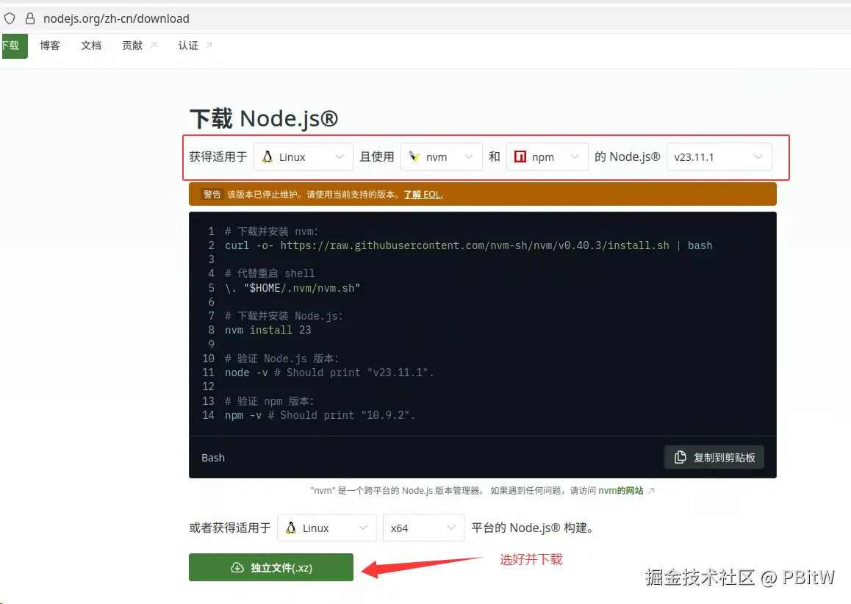851x604 pixels.
Task: Open the 博客 navigation tab
Action: point(50,46)
